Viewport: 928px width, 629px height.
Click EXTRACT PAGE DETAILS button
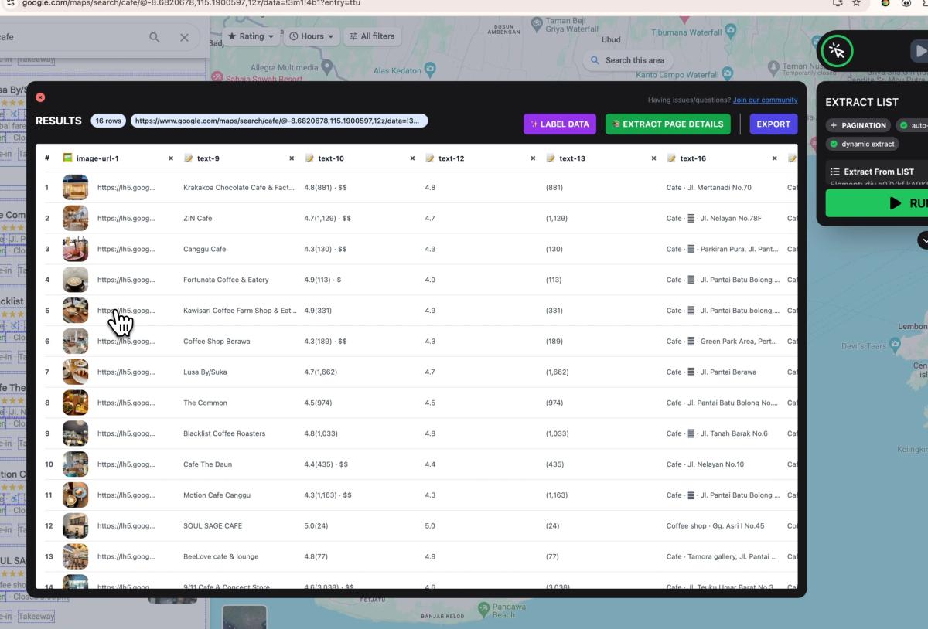667,124
